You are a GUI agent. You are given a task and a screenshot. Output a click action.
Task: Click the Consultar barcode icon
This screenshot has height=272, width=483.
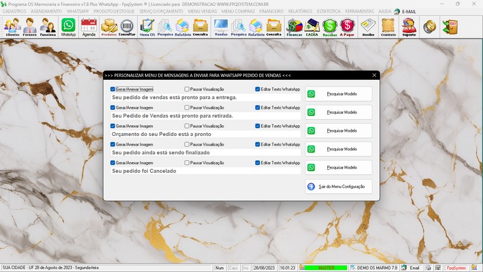(127, 27)
